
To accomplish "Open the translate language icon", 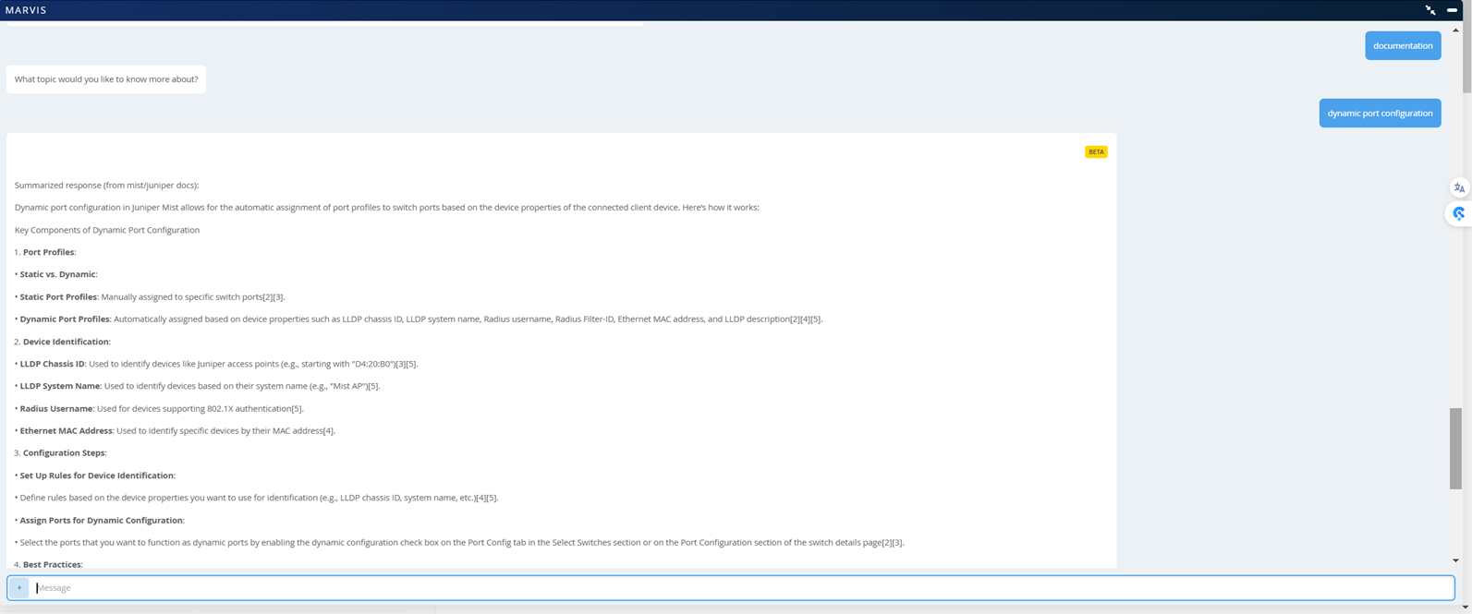I will pyautogui.click(x=1459, y=187).
